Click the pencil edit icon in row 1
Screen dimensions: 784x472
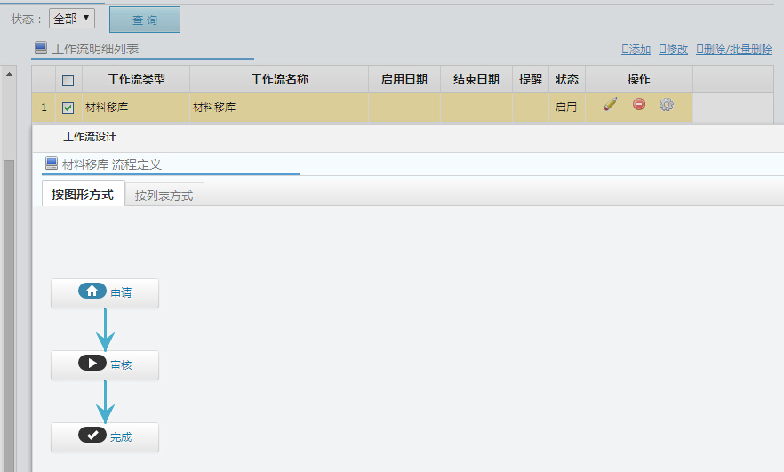pyautogui.click(x=610, y=105)
